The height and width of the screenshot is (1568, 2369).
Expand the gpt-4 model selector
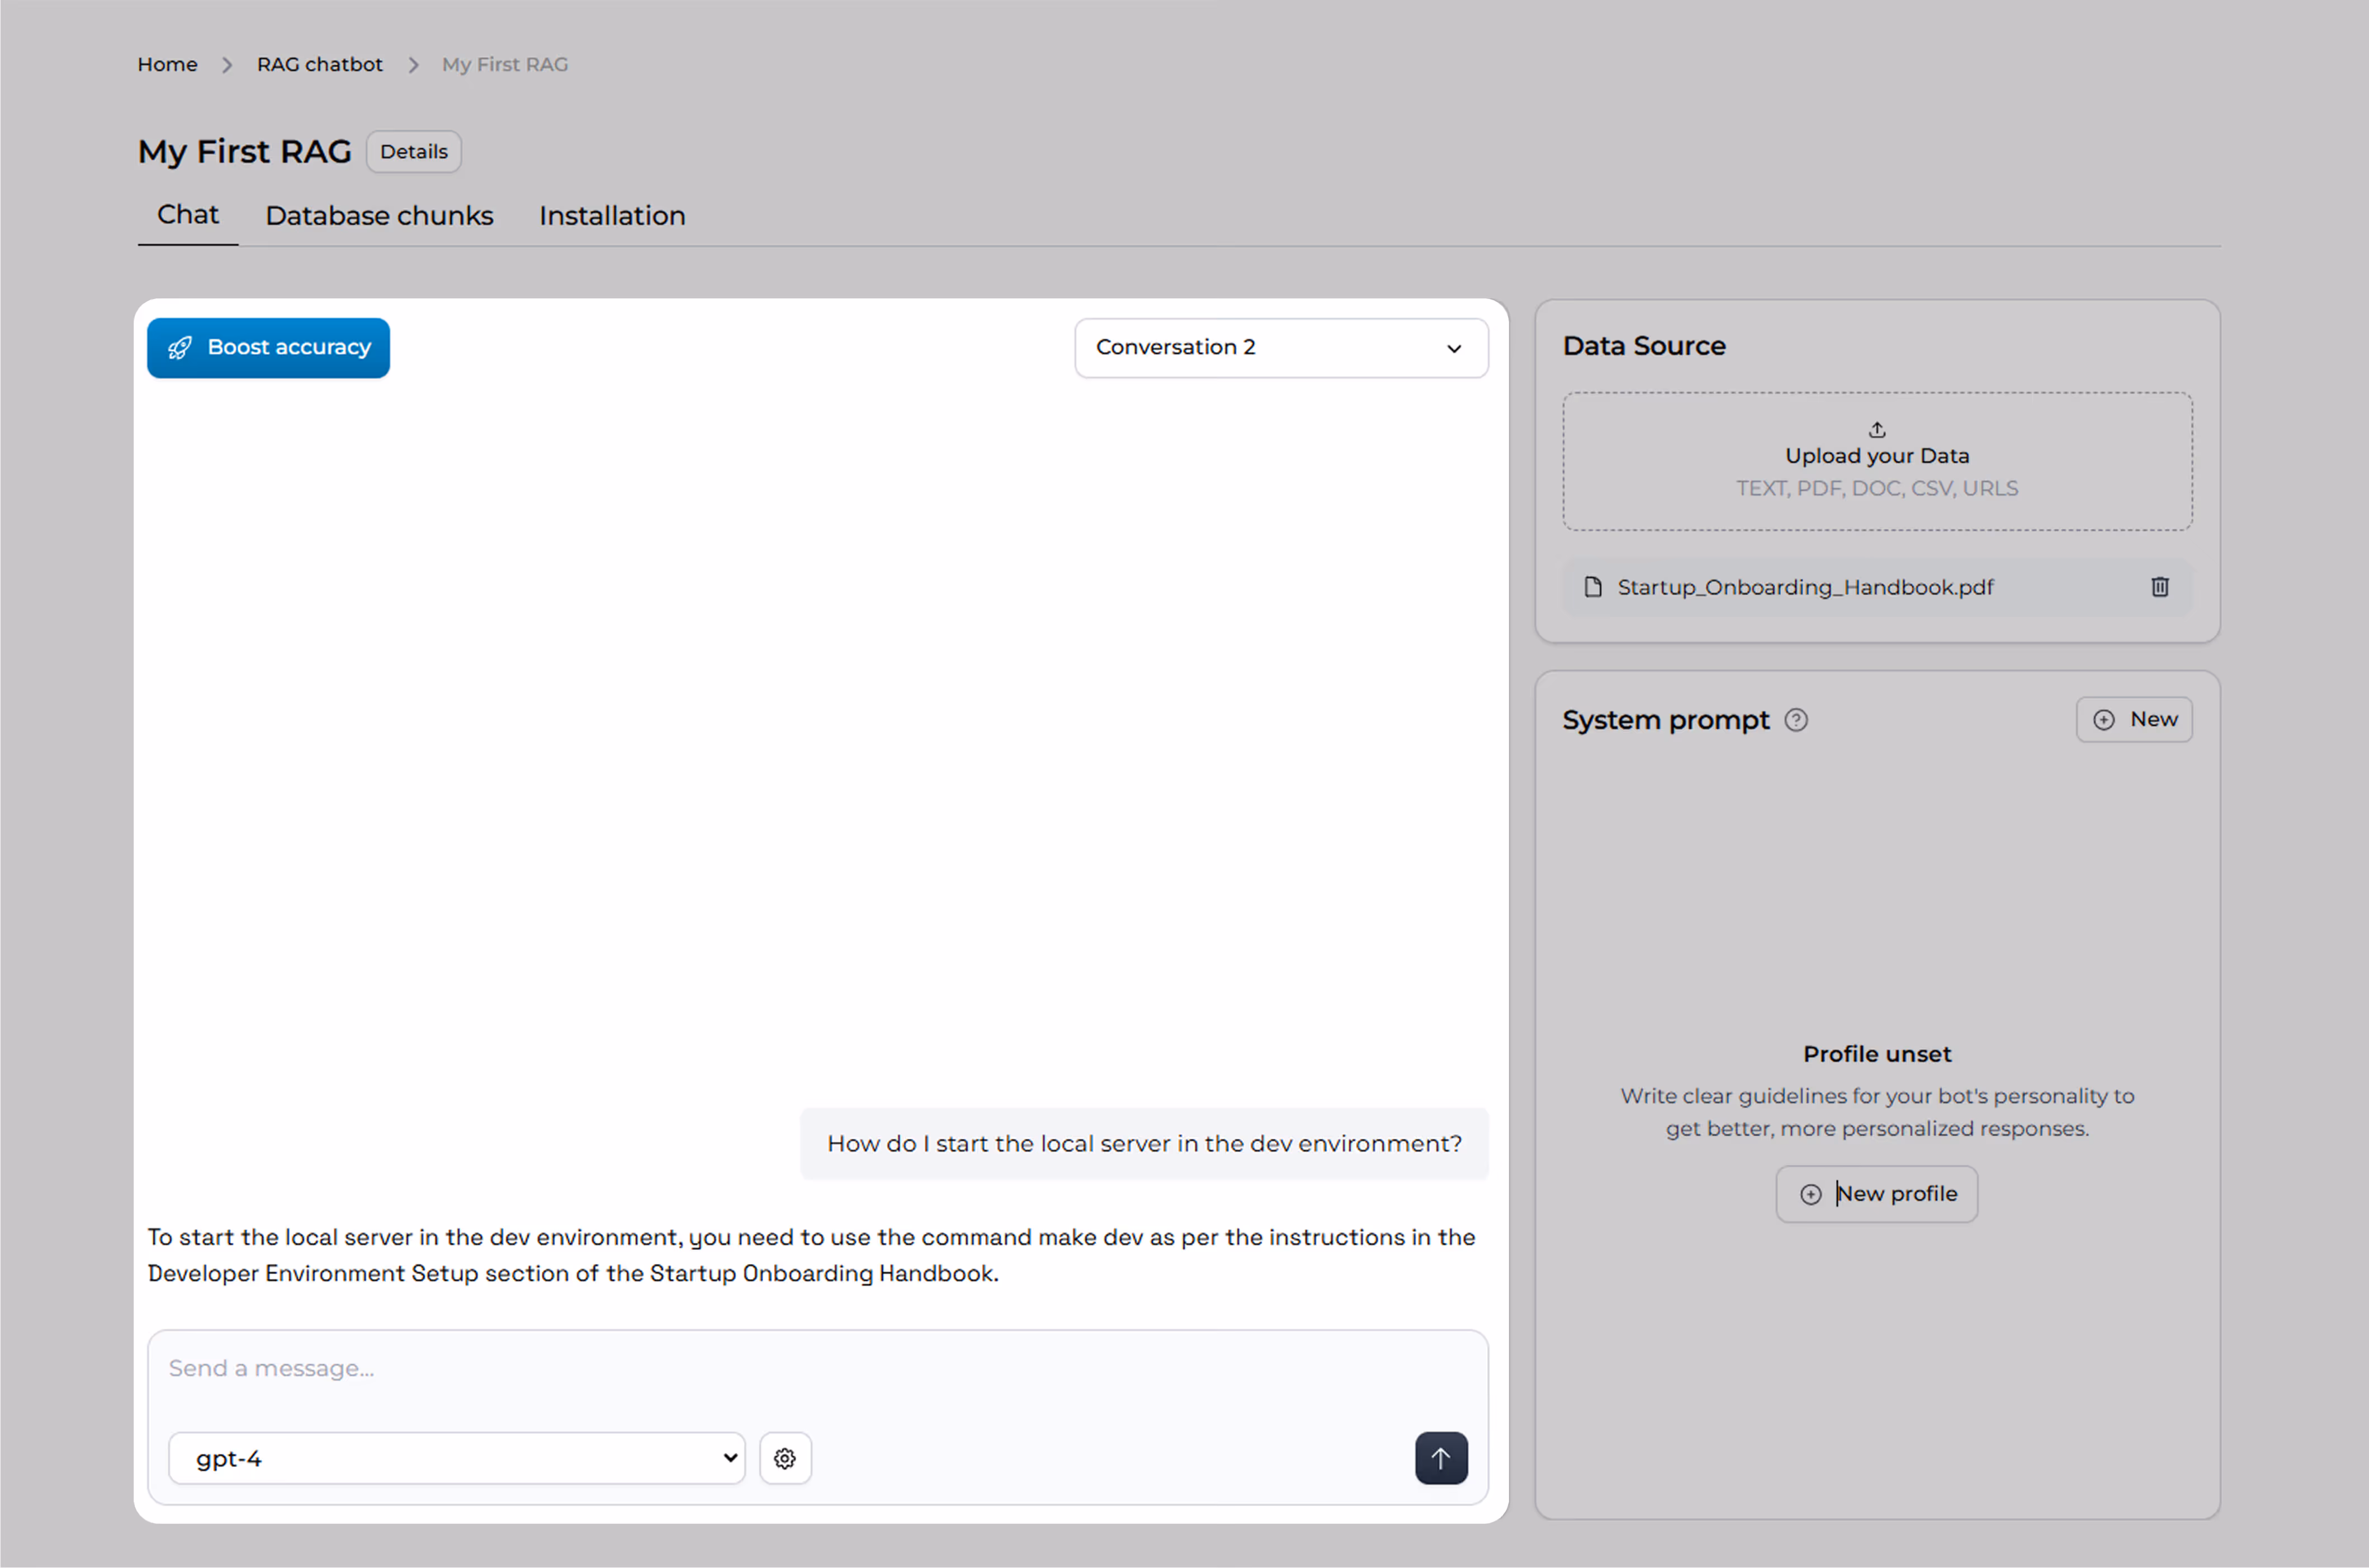456,1458
